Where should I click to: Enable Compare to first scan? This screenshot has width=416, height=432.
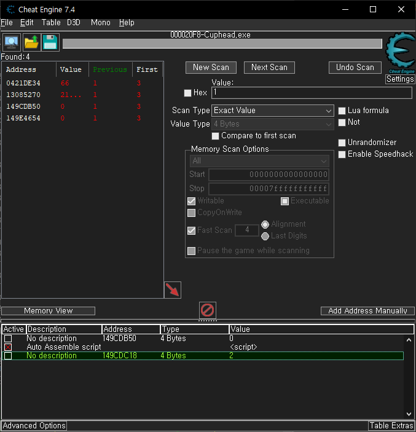pyautogui.click(x=216, y=136)
